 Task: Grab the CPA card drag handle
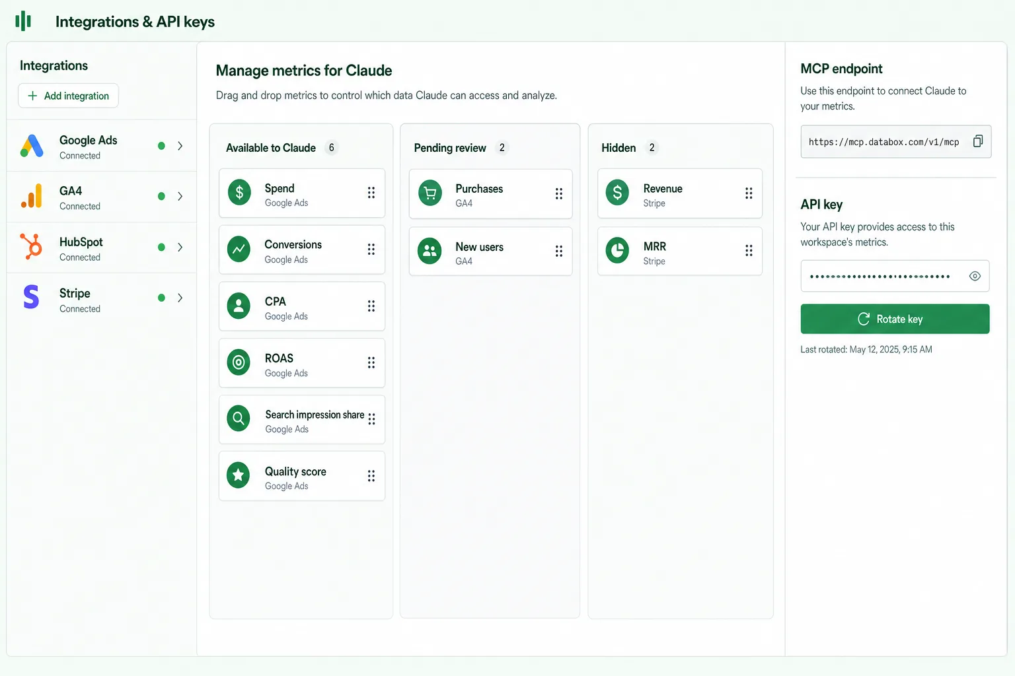pyautogui.click(x=371, y=306)
